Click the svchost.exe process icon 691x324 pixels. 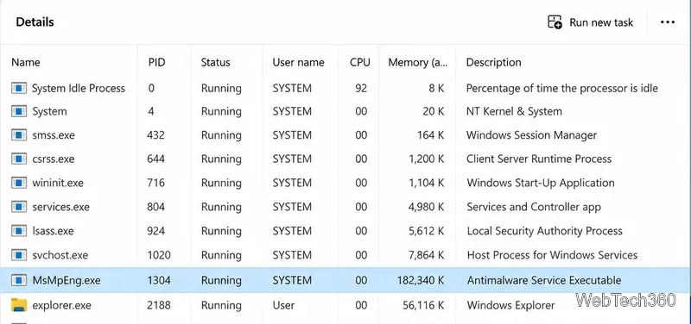point(19,255)
